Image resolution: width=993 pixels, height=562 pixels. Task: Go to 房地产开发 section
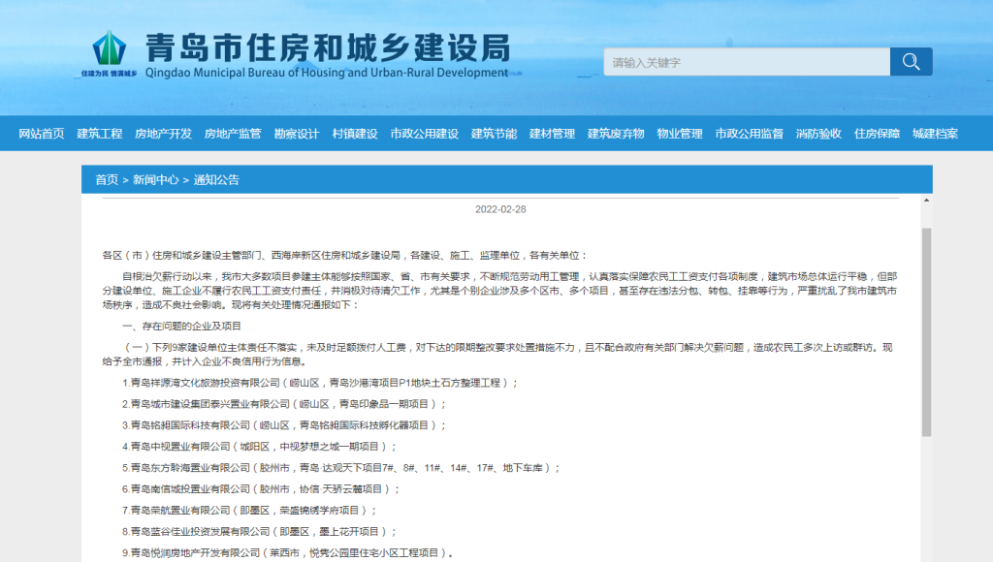click(x=163, y=134)
